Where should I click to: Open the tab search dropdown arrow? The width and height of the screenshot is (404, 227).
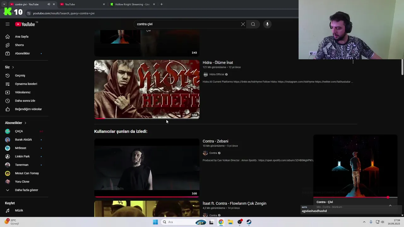pyautogui.click(x=4, y=4)
